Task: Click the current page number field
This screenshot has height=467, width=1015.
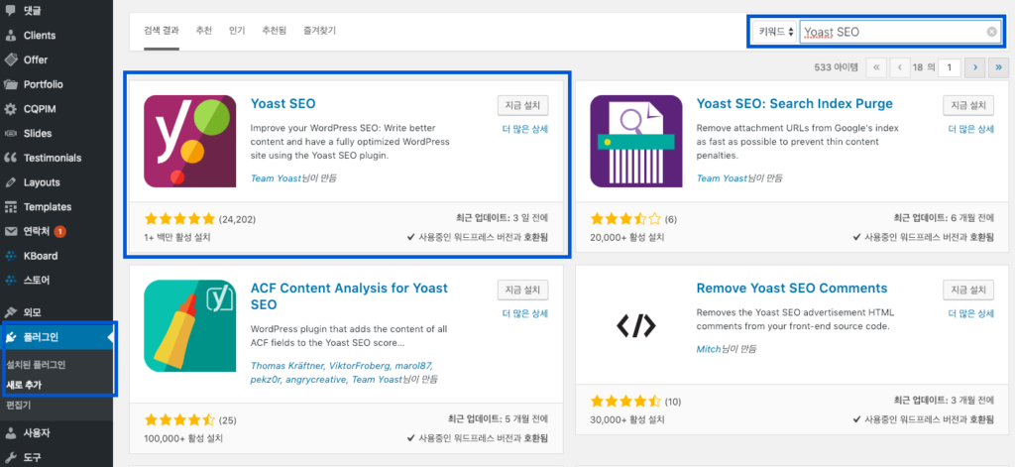Action: (x=950, y=66)
